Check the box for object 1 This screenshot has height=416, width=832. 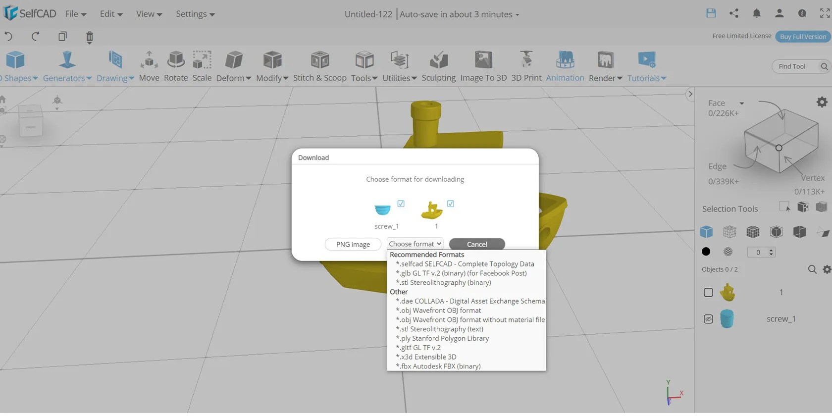(708, 292)
